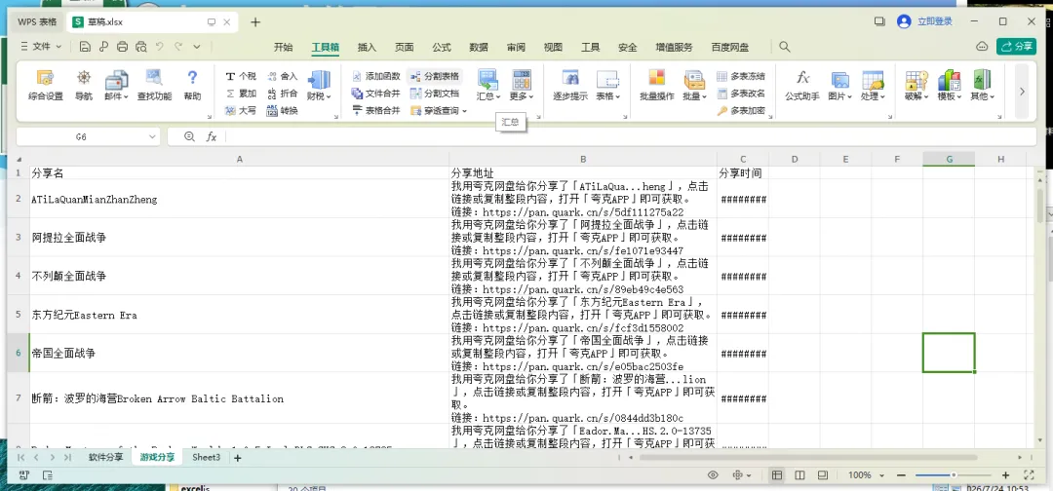1053x491 pixels.
Task: Switch to the 插入 ribbon tab
Action: point(367,47)
